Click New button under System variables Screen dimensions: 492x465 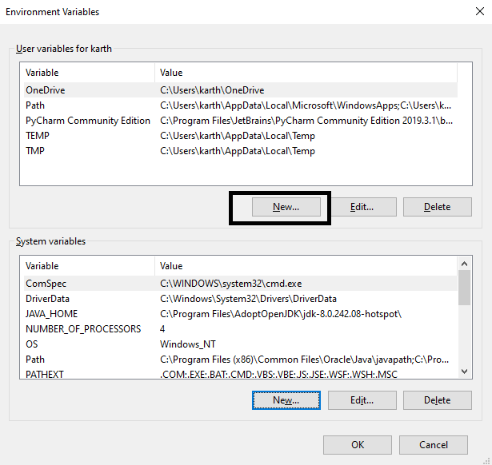click(x=286, y=400)
